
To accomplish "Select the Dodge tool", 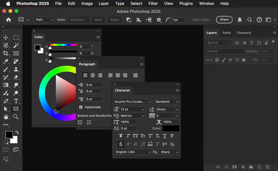I will (x=16, y=93).
